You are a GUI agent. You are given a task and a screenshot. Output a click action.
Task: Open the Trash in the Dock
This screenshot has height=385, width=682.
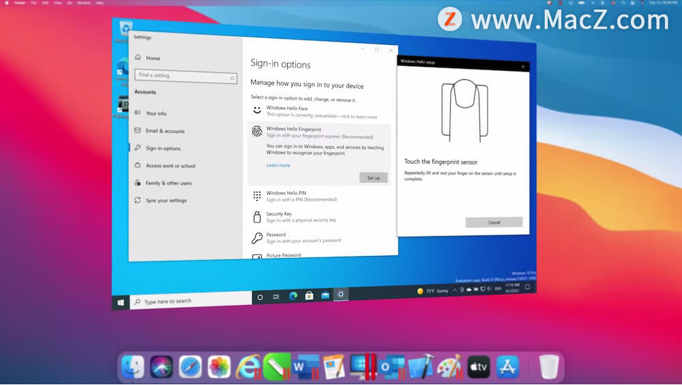pyautogui.click(x=548, y=367)
